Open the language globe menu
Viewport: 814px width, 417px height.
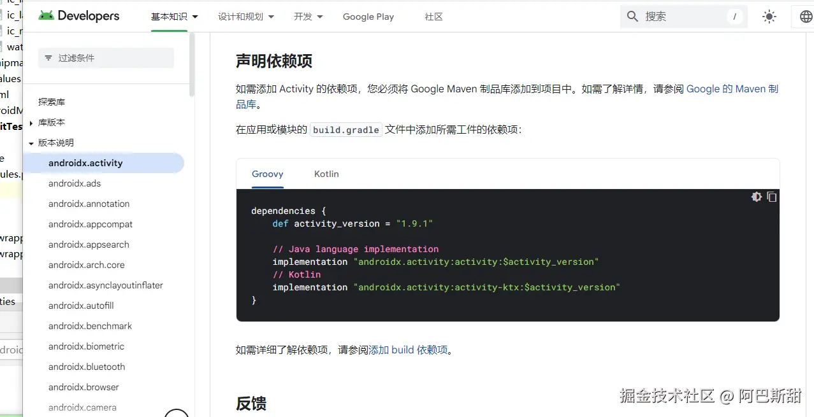click(806, 17)
